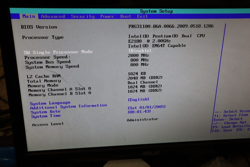Click the E2180 @ 2.00GHz text
This screenshot has height=167, width=250.
[149, 41]
